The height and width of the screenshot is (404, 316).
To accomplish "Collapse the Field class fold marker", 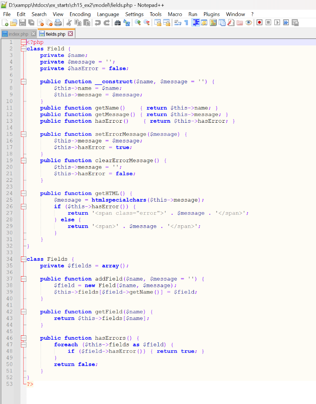I will [x=23, y=49].
